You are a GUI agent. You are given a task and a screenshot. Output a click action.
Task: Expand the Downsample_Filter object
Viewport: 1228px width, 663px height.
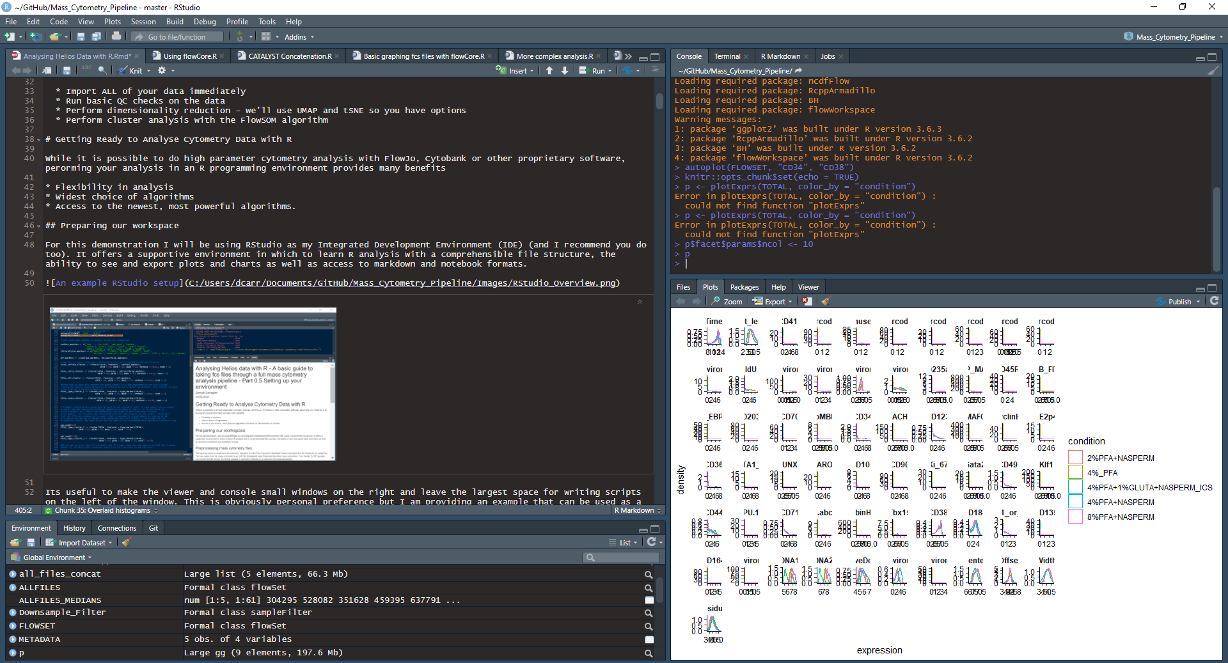coord(13,612)
